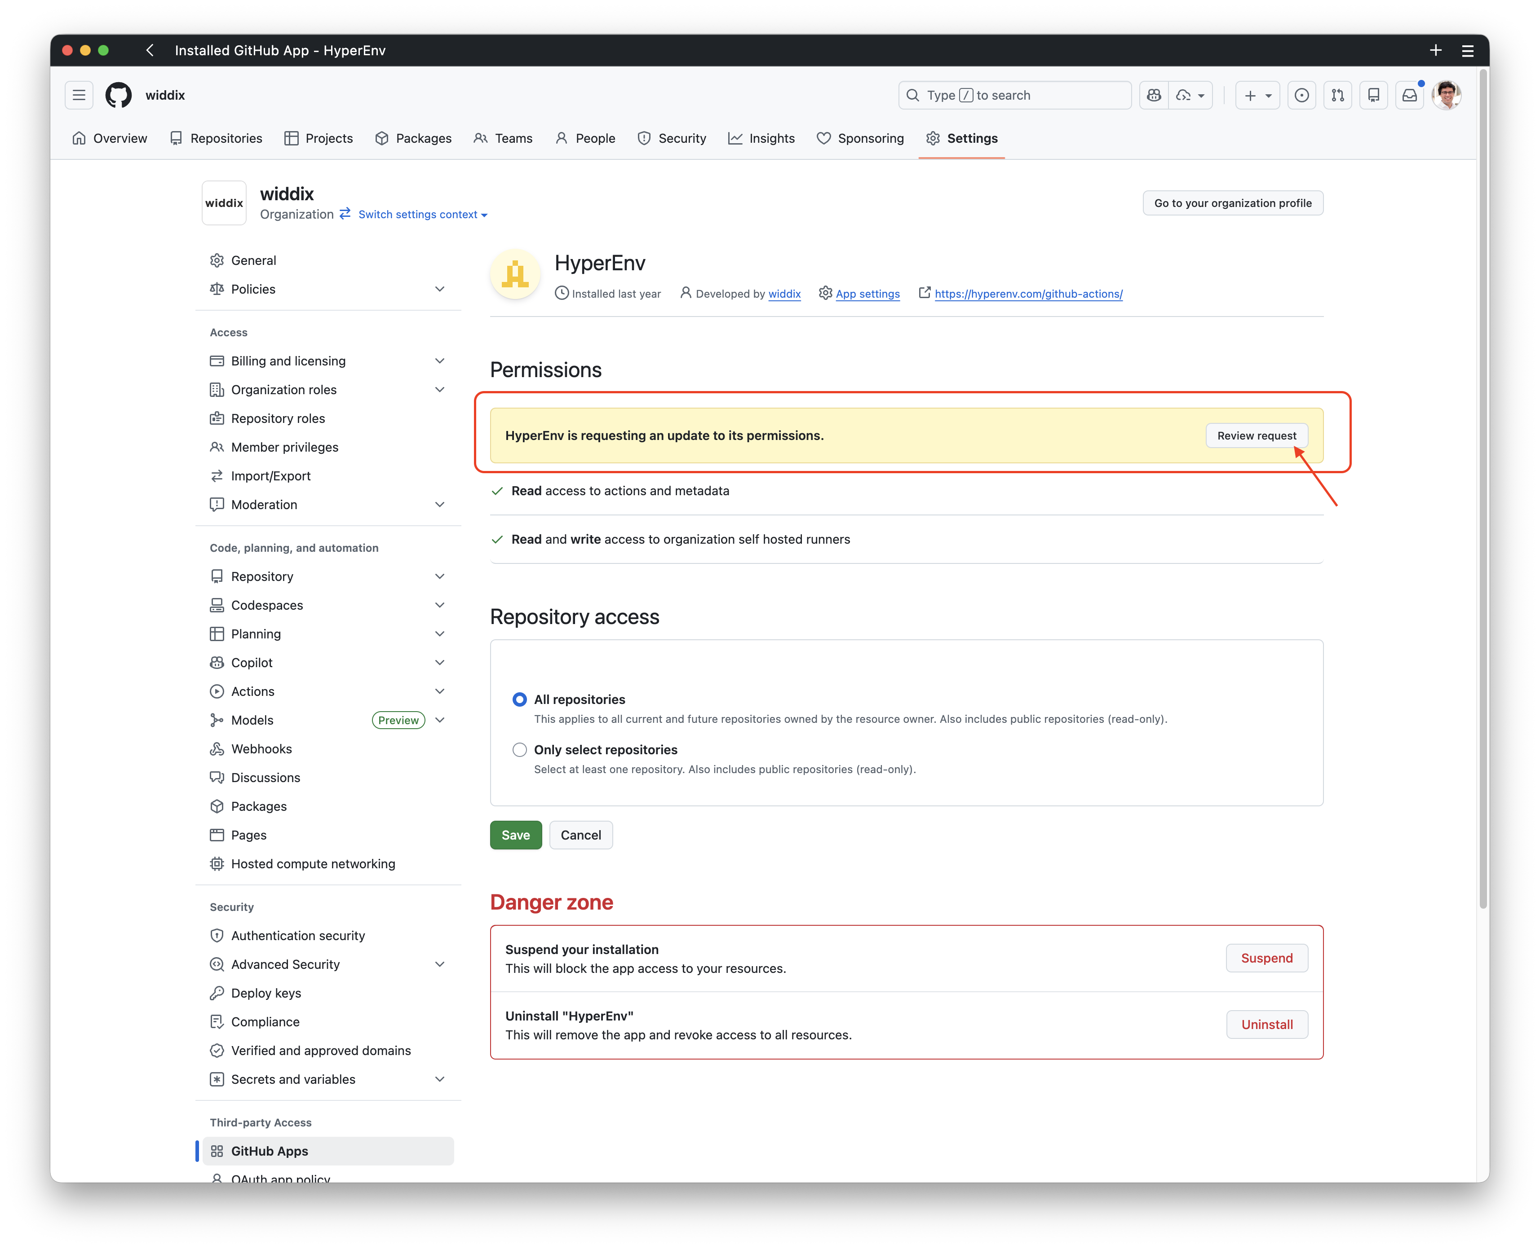The height and width of the screenshot is (1249, 1540).
Task: Click the widdix organization avatar
Action: [x=224, y=203]
